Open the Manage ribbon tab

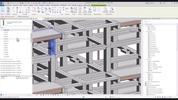(74, 5)
